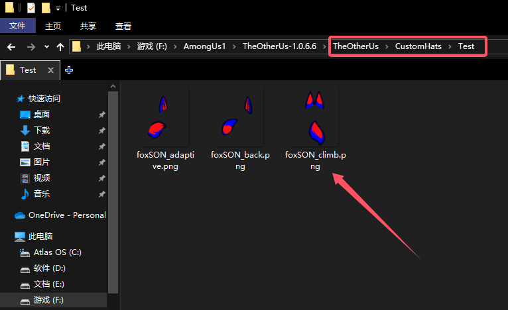The image size is (508, 310).
Task: Open the recent locations dropdown arrow
Action: (46, 47)
